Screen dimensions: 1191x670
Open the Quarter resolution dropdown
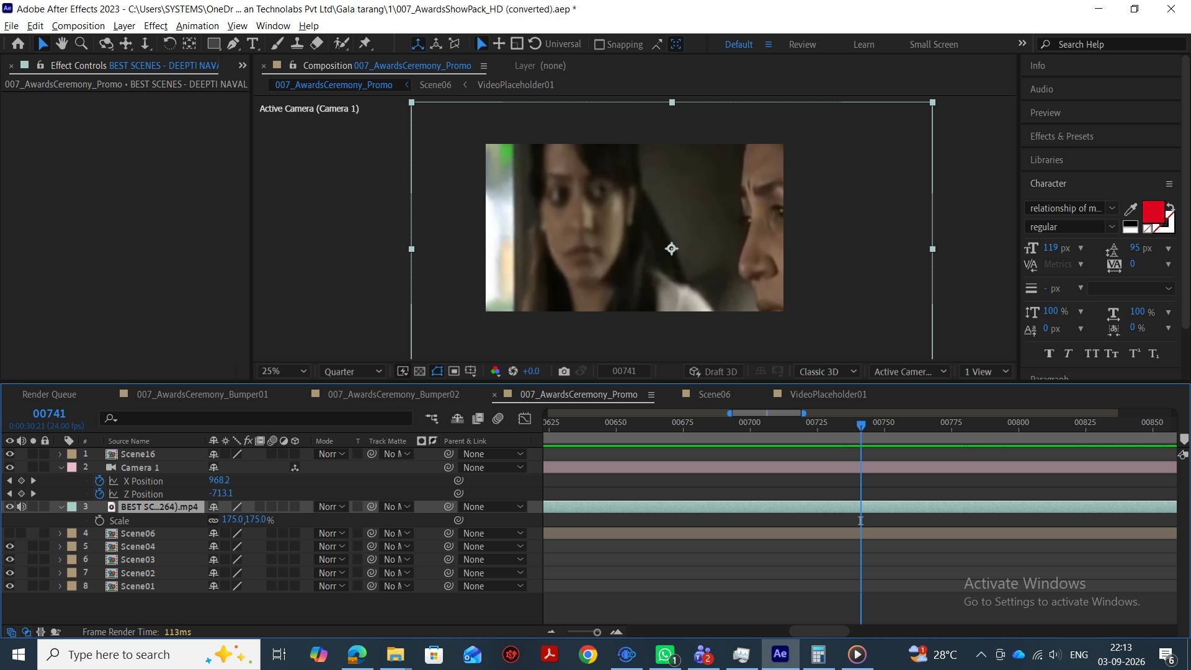353,371
